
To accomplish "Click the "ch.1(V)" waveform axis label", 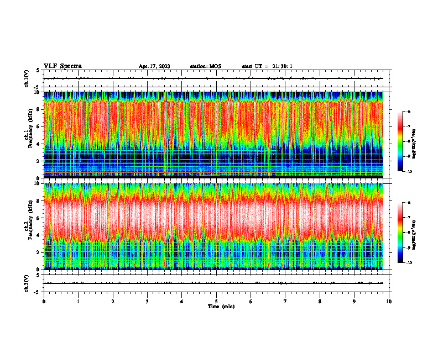I will (x=27, y=78).
